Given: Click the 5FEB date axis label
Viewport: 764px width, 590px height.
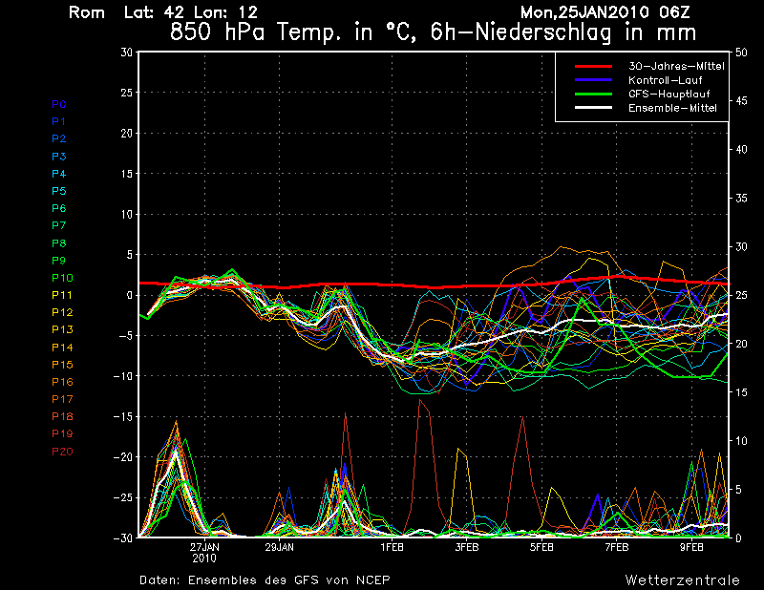Looking at the screenshot, I should tap(541, 548).
